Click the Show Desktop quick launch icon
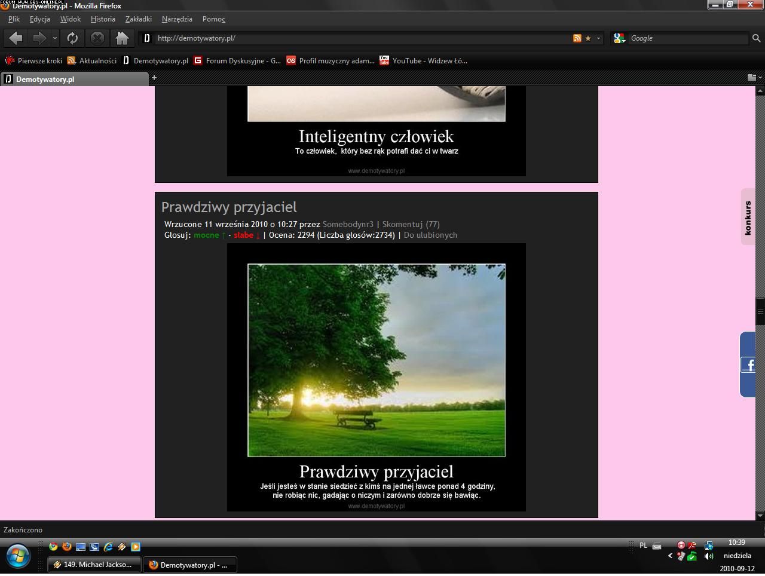 [x=81, y=547]
